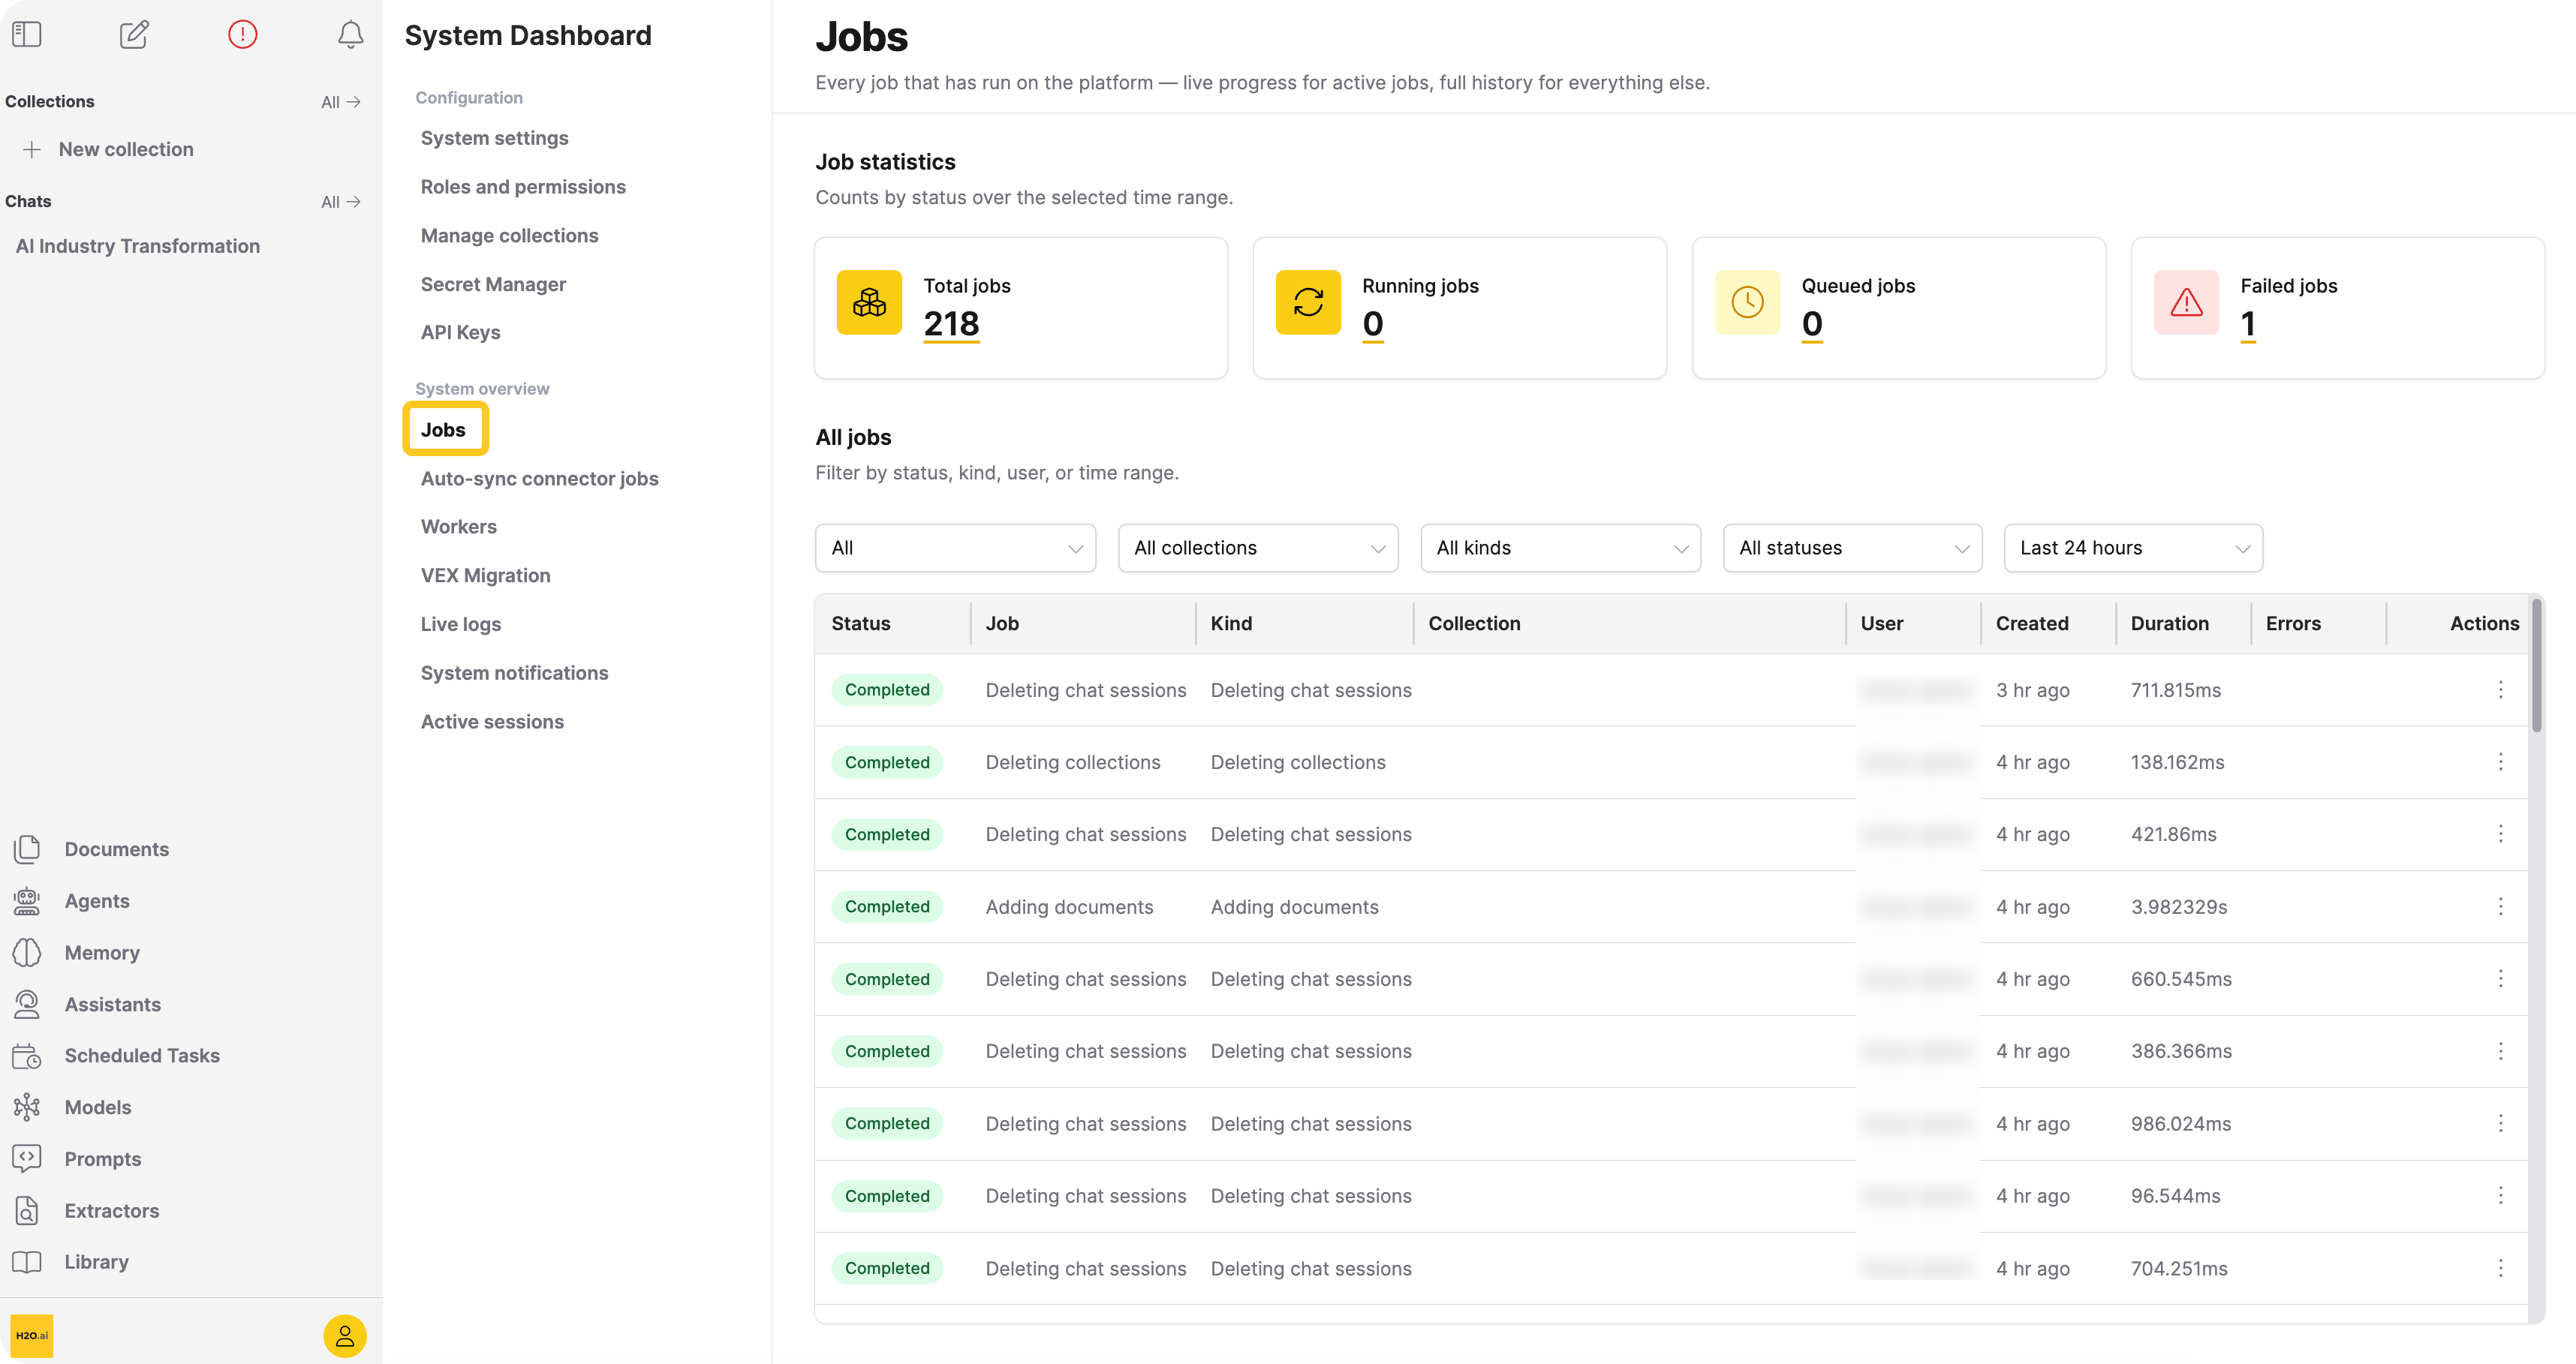Click the H2O.ai logo
2576x1364 pixels.
(x=32, y=1336)
